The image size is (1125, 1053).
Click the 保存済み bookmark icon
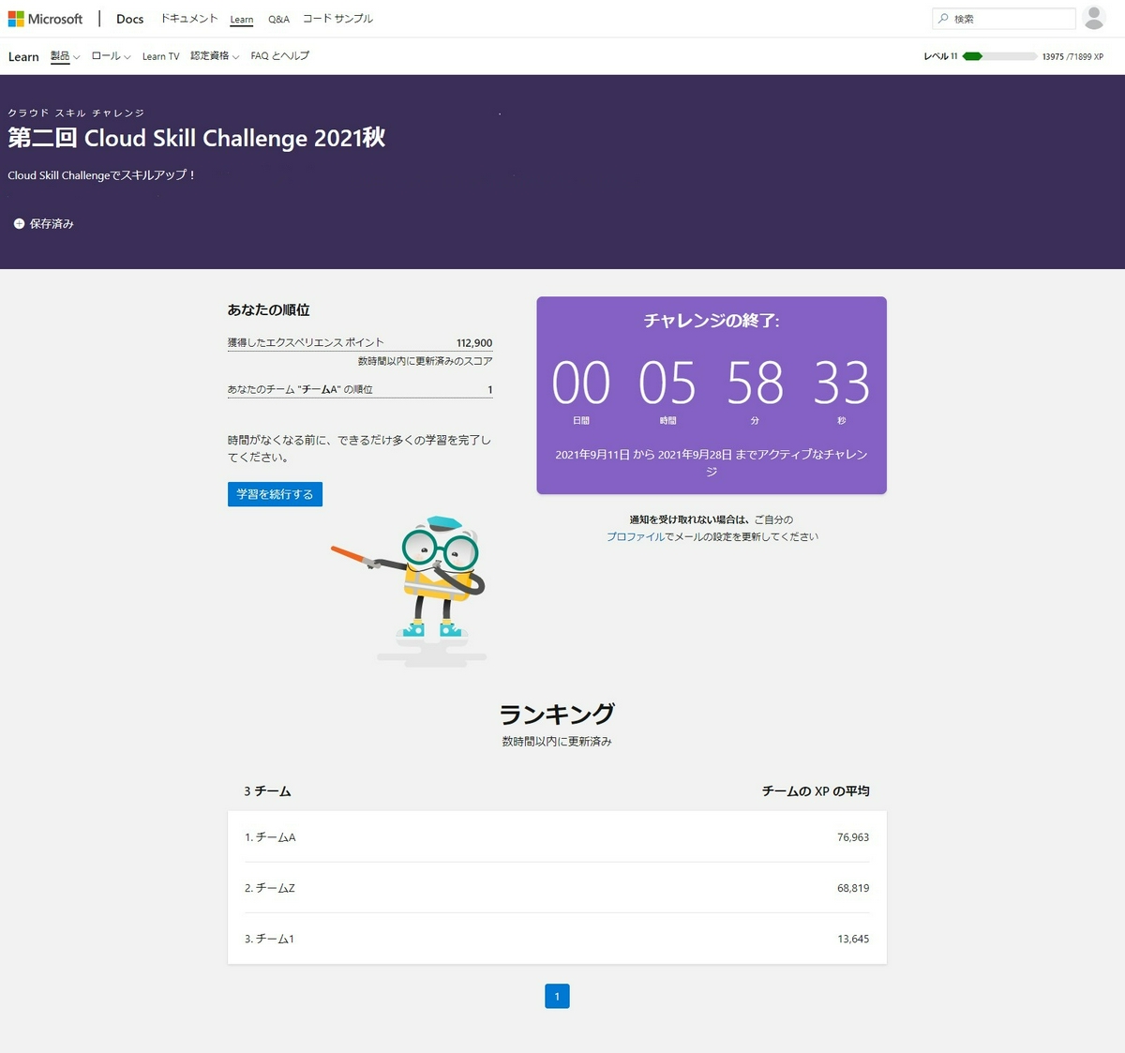[19, 224]
